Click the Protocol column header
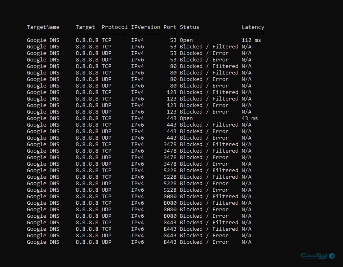 pyautogui.click(x=114, y=27)
